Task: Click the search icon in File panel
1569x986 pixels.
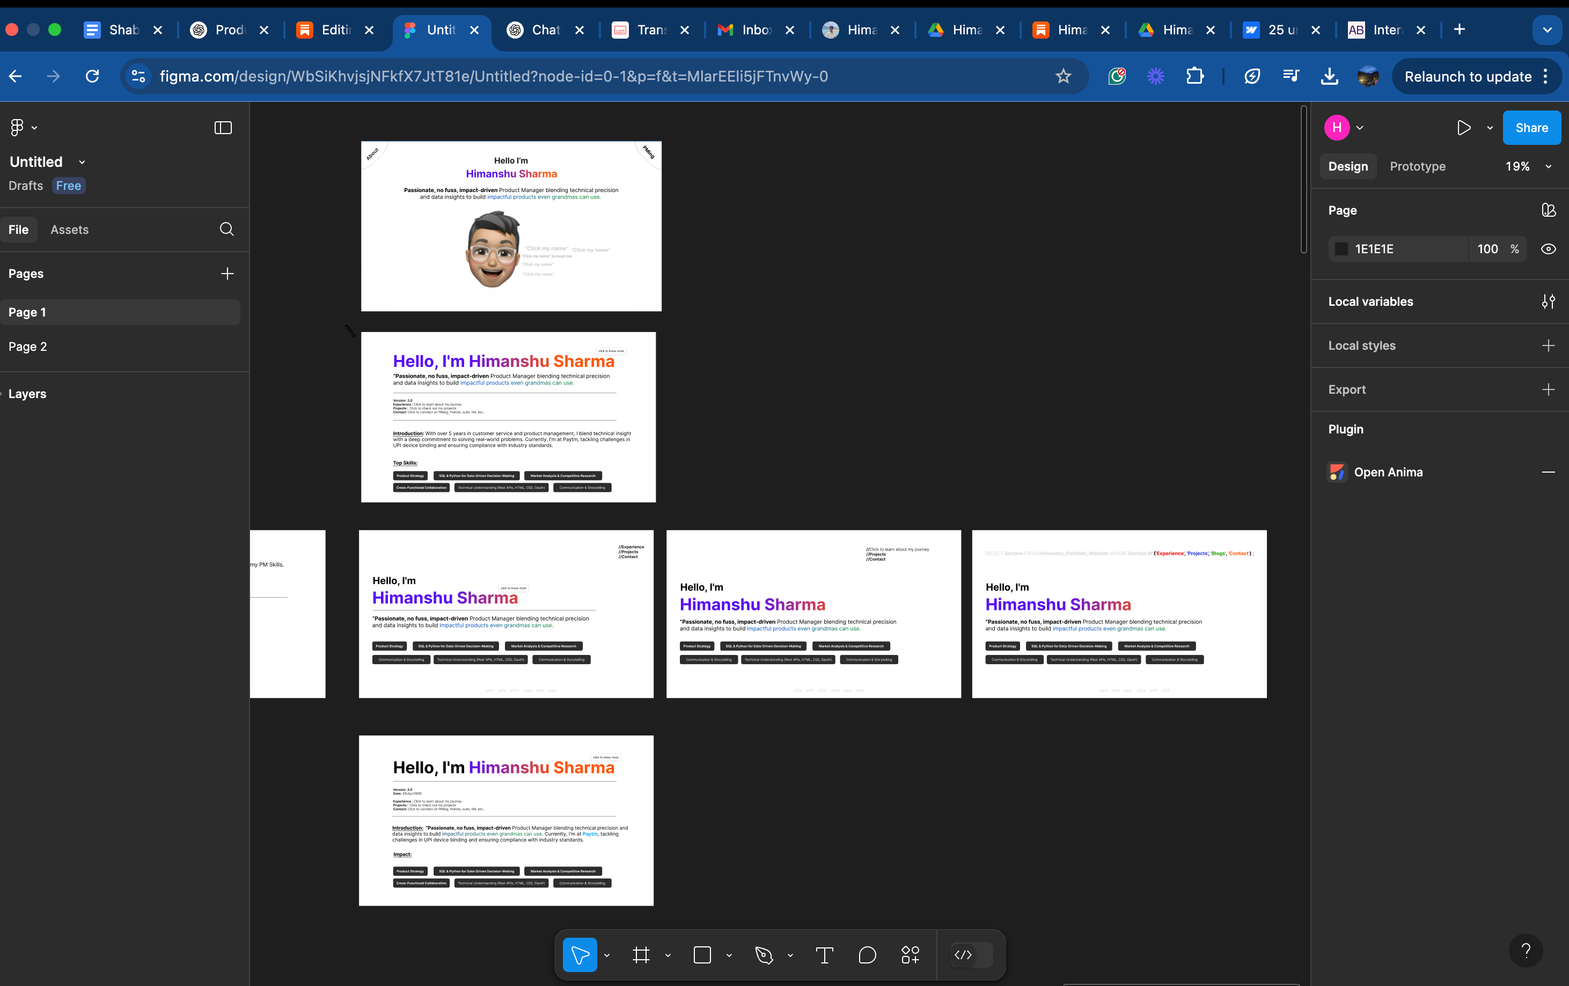Action: pos(227,229)
